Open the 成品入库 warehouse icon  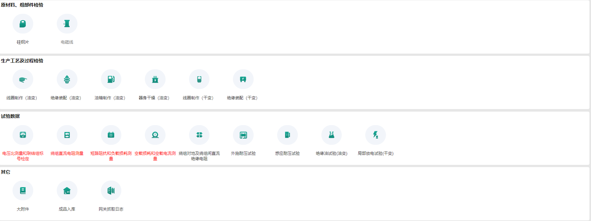[67, 191]
